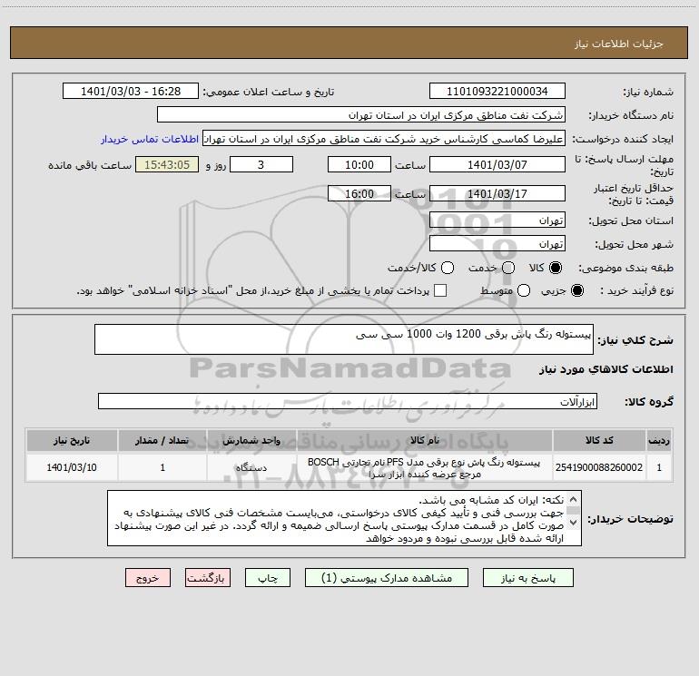Viewport: 699px width, 676px height.
Task: Click need date cell 1401/03/10
Action: pyautogui.click(x=72, y=467)
